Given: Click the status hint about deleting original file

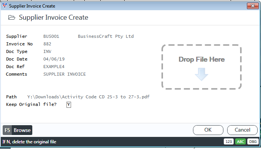Looking at the screenshot, I should click(29, 142).
